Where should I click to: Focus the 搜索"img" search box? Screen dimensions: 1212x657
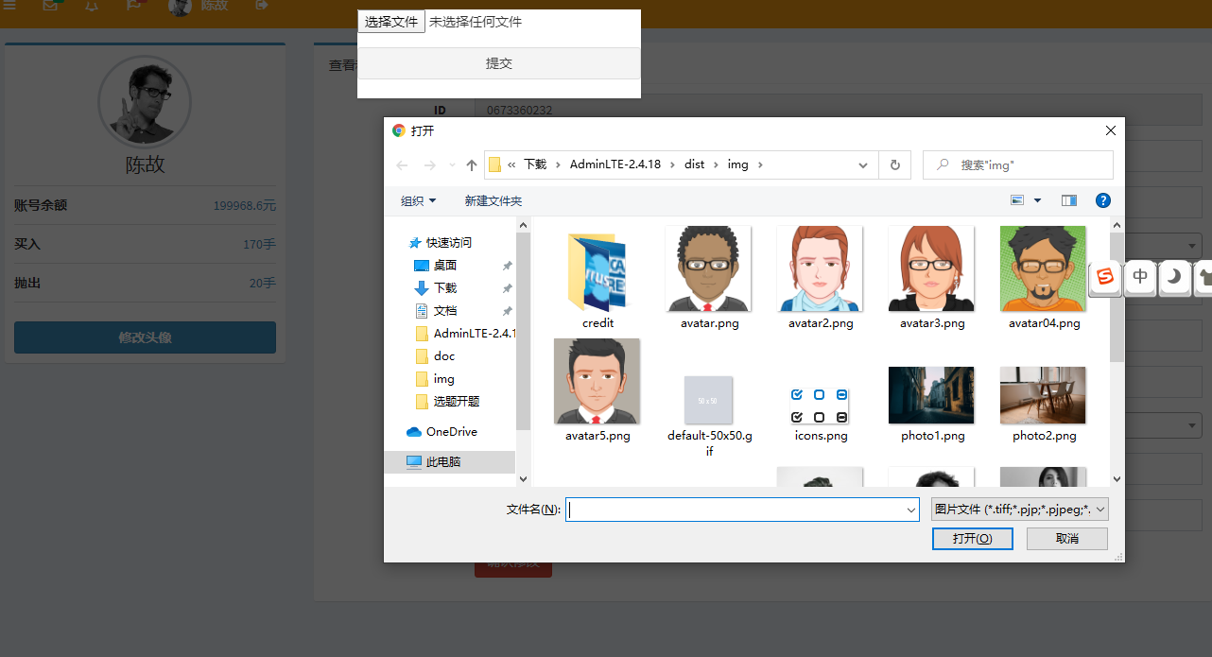point(1018,164)
